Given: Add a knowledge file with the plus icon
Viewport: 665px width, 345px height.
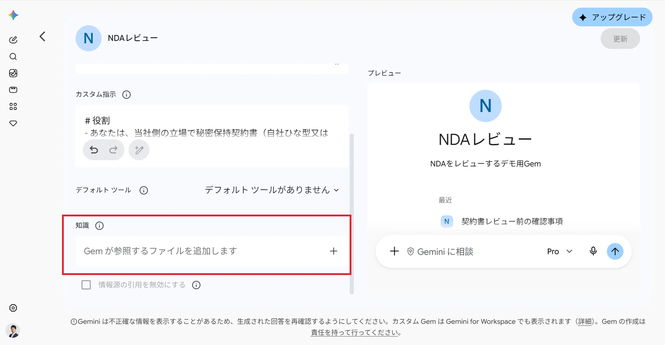Looking at the screenshot, I should pyautogui.click(x=333, y=251).
